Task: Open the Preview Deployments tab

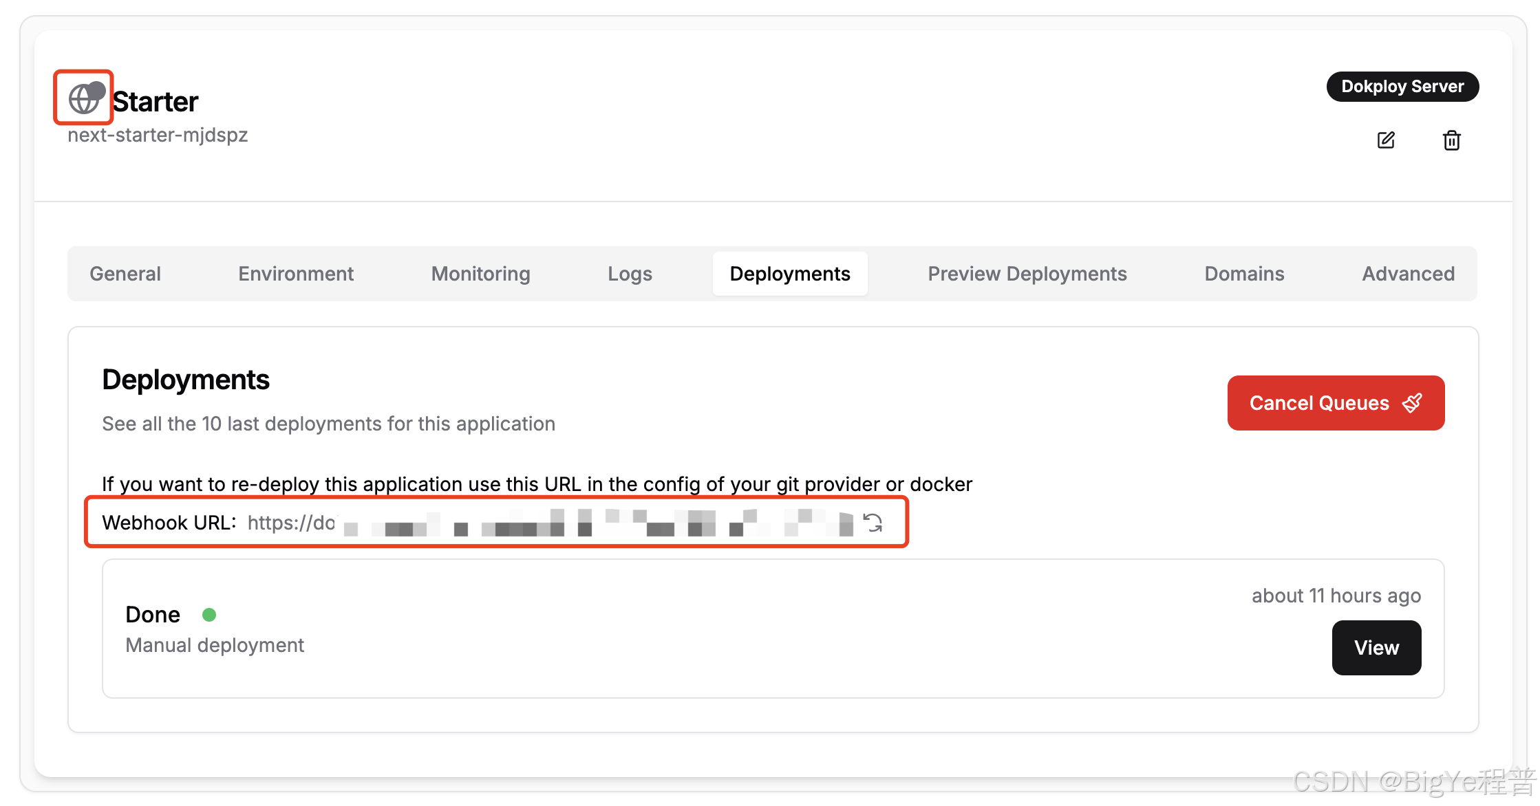Action: click(x=1027, y=274)
